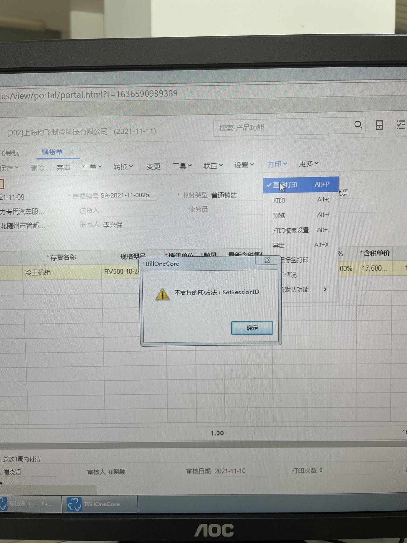This screenshot has width=407, height=543.
Task: Click the 业务员 field
Action: [x=236, y=209]
